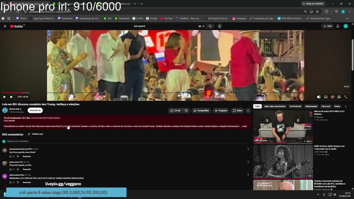Open the YouTube account avatar menu

point(346,26)
